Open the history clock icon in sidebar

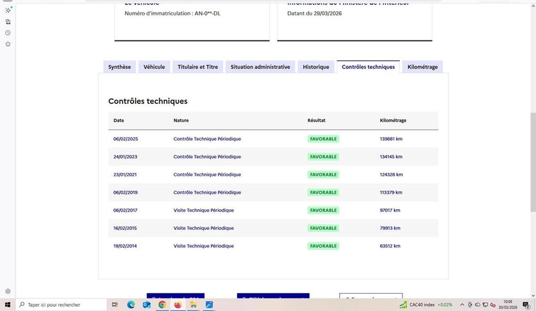click(x=8, y=32)
